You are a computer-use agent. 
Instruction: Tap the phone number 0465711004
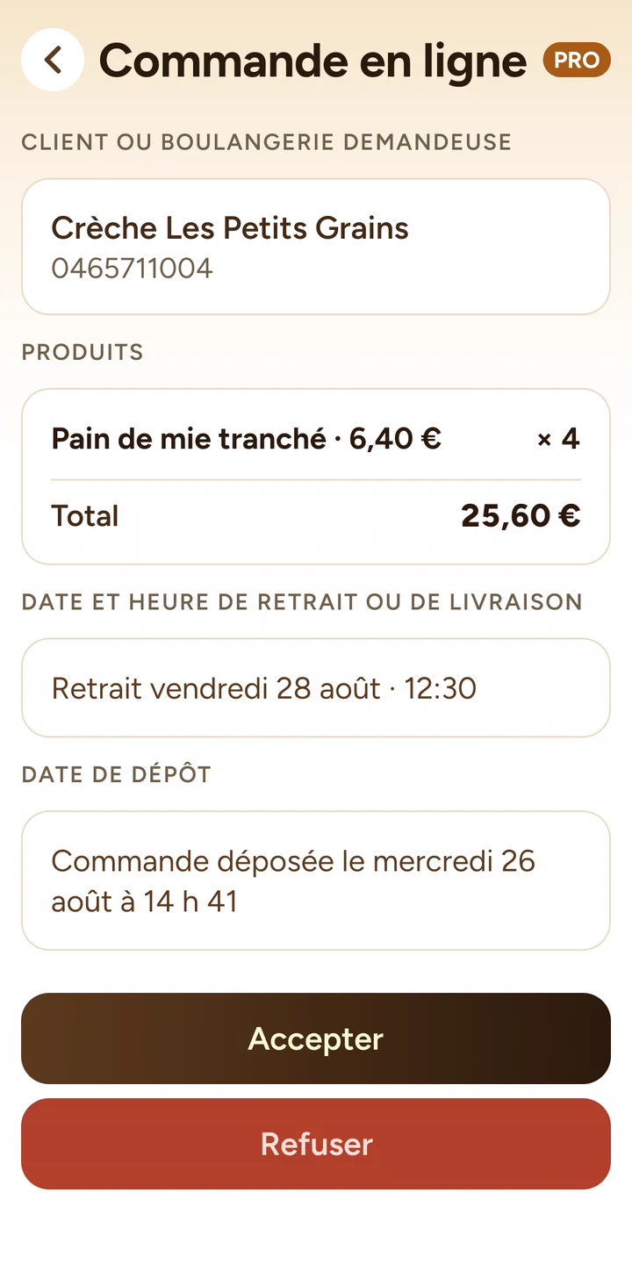132,268
